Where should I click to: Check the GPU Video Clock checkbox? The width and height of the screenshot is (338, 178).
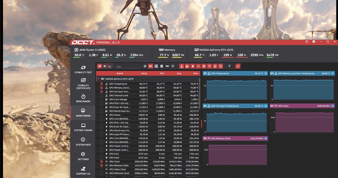coord(101,169)
